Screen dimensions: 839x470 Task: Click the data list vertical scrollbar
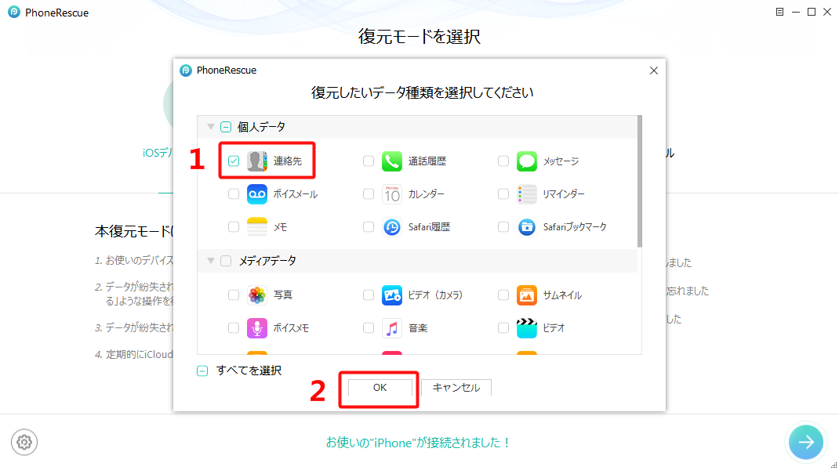639,182
